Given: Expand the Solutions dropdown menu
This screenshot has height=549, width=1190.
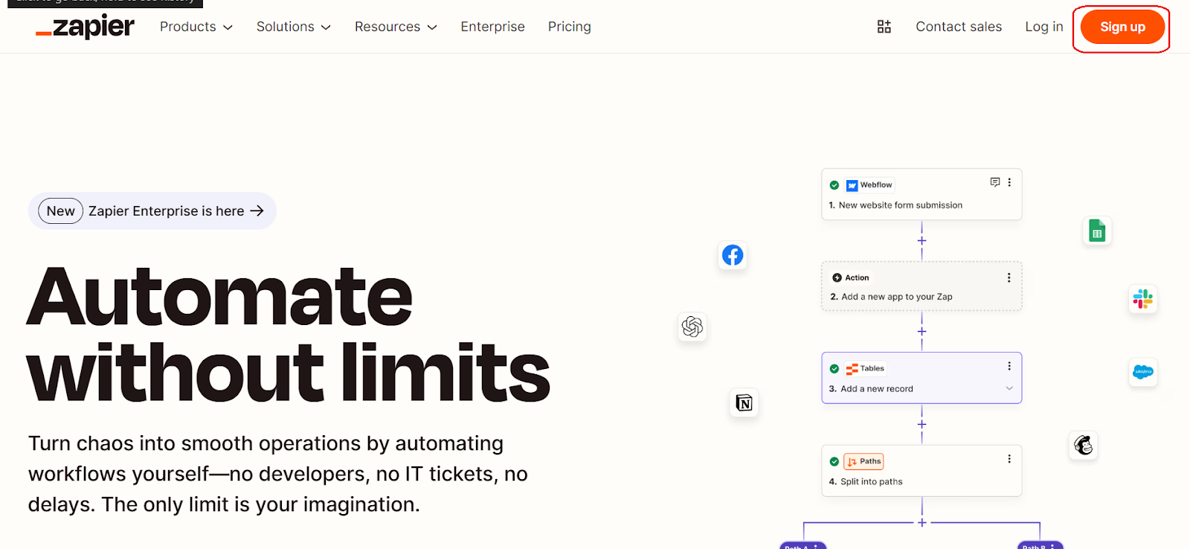Looking at the screenshot, I should (x=294, y=27).
